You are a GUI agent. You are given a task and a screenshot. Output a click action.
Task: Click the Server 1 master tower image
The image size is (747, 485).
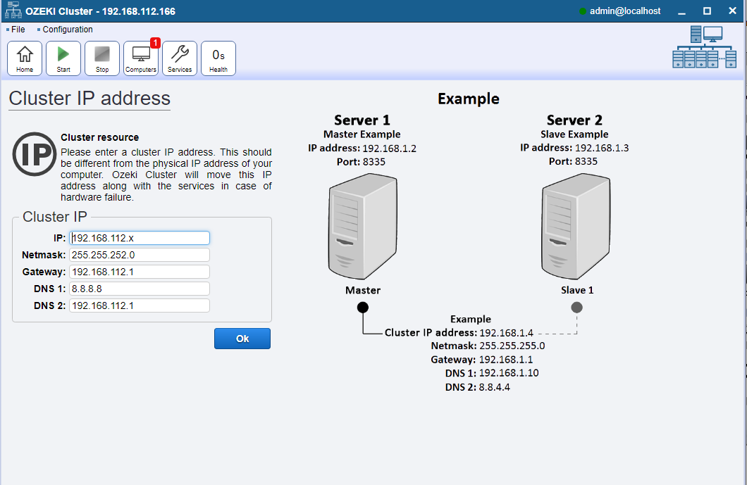362,227
